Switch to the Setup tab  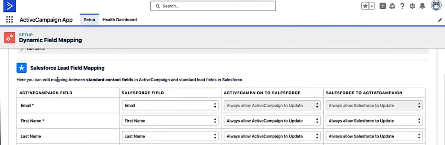click(89, 20)
